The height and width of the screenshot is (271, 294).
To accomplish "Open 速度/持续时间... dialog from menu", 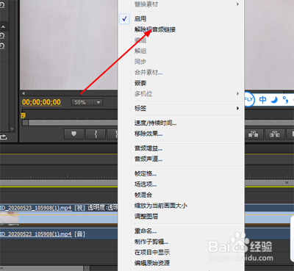I will tap(182, 123).
